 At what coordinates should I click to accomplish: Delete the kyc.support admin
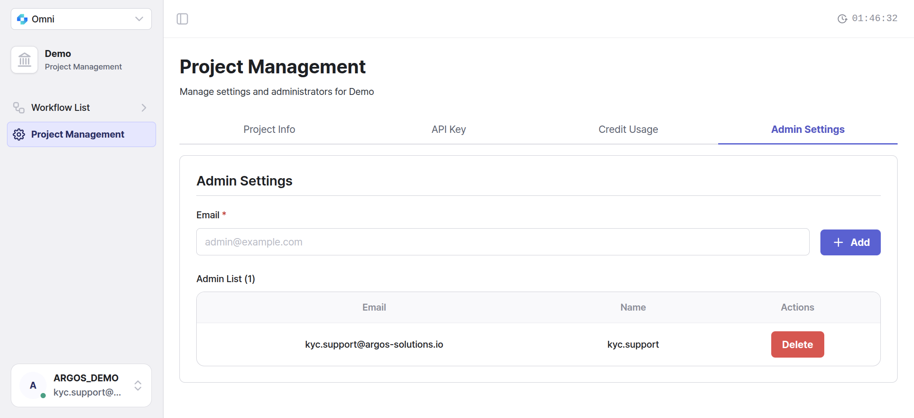coord(798,345)
